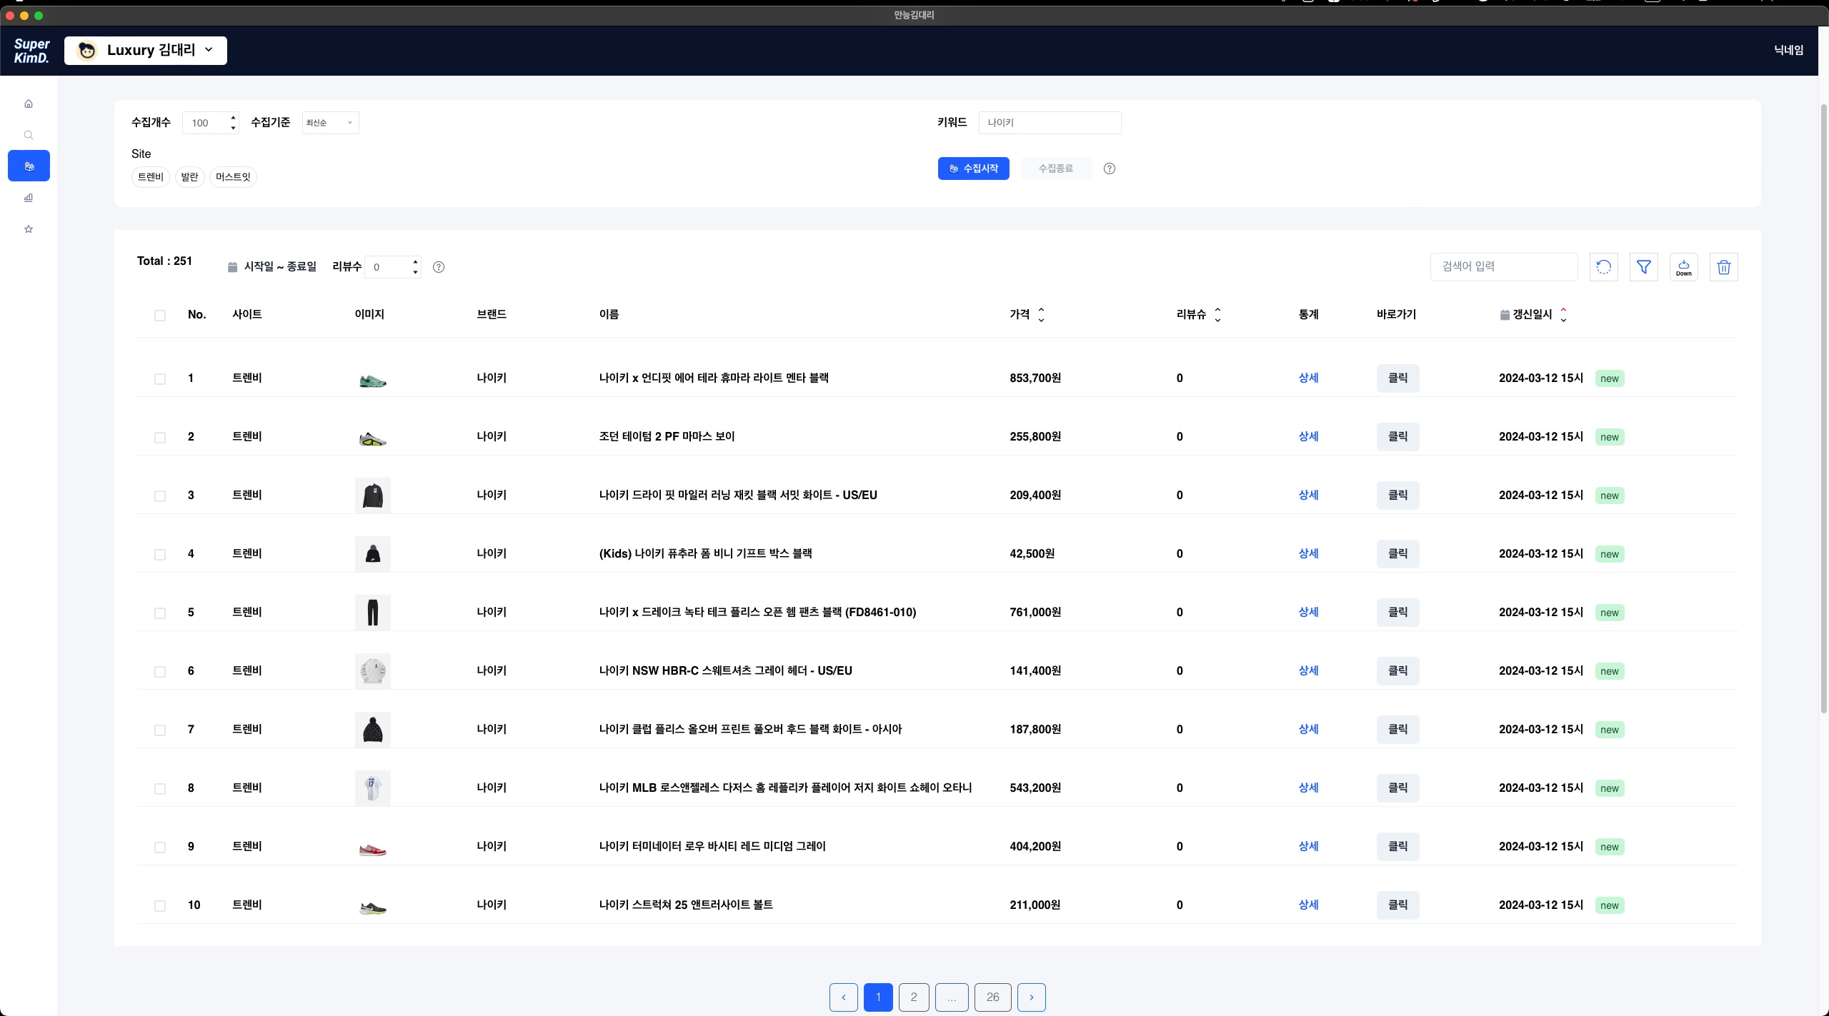Open the filter funnel icon
This screenshot has height=1016, width=1829.
[x=1643, y=267]
